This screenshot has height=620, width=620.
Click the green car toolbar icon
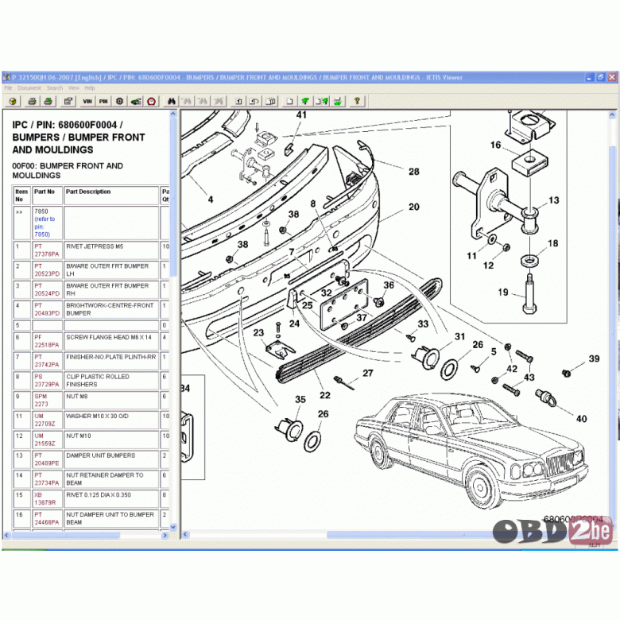(136, 102)
